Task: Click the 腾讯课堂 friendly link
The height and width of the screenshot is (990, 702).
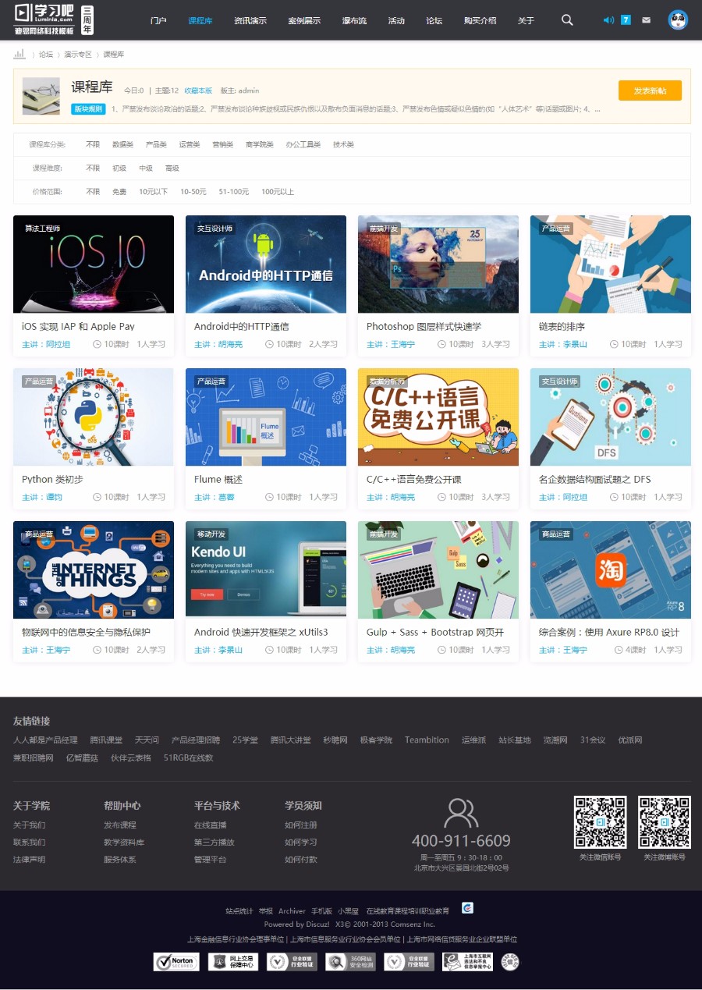Action: coord(106,740)
